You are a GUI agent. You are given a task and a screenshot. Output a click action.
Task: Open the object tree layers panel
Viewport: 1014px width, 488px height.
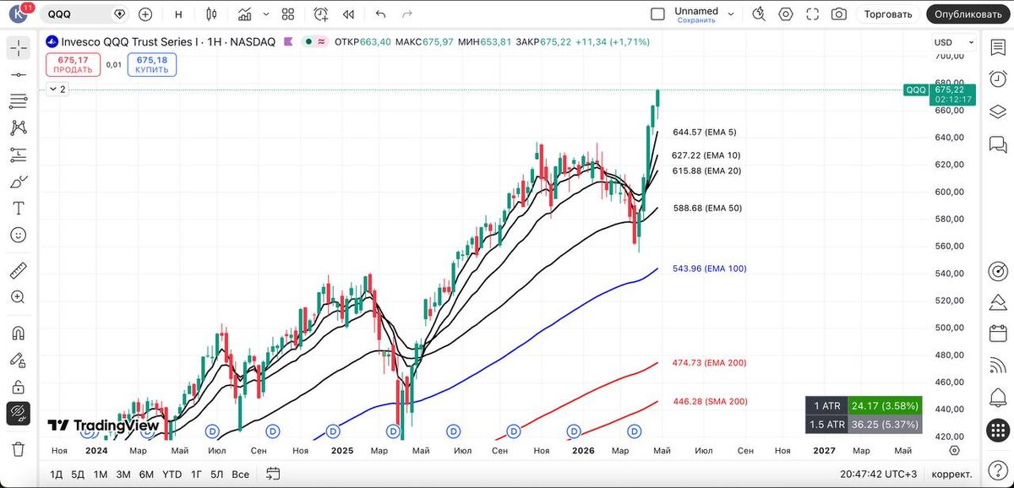[x=997, y=111]
